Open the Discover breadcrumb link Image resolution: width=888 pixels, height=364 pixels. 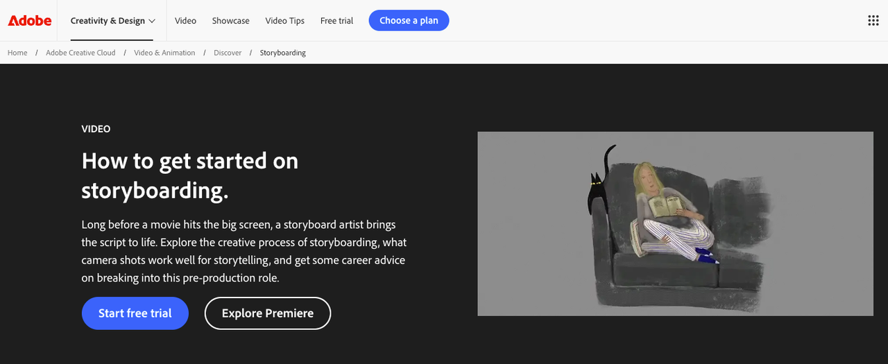[x=228, y=53]
